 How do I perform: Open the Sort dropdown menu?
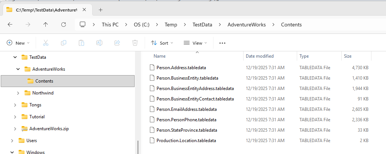click(162, 43)
